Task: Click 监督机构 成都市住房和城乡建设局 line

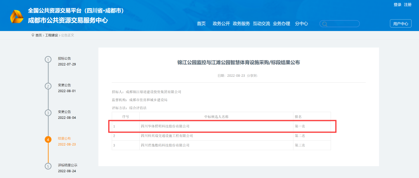Action: [x=140, y=100]
